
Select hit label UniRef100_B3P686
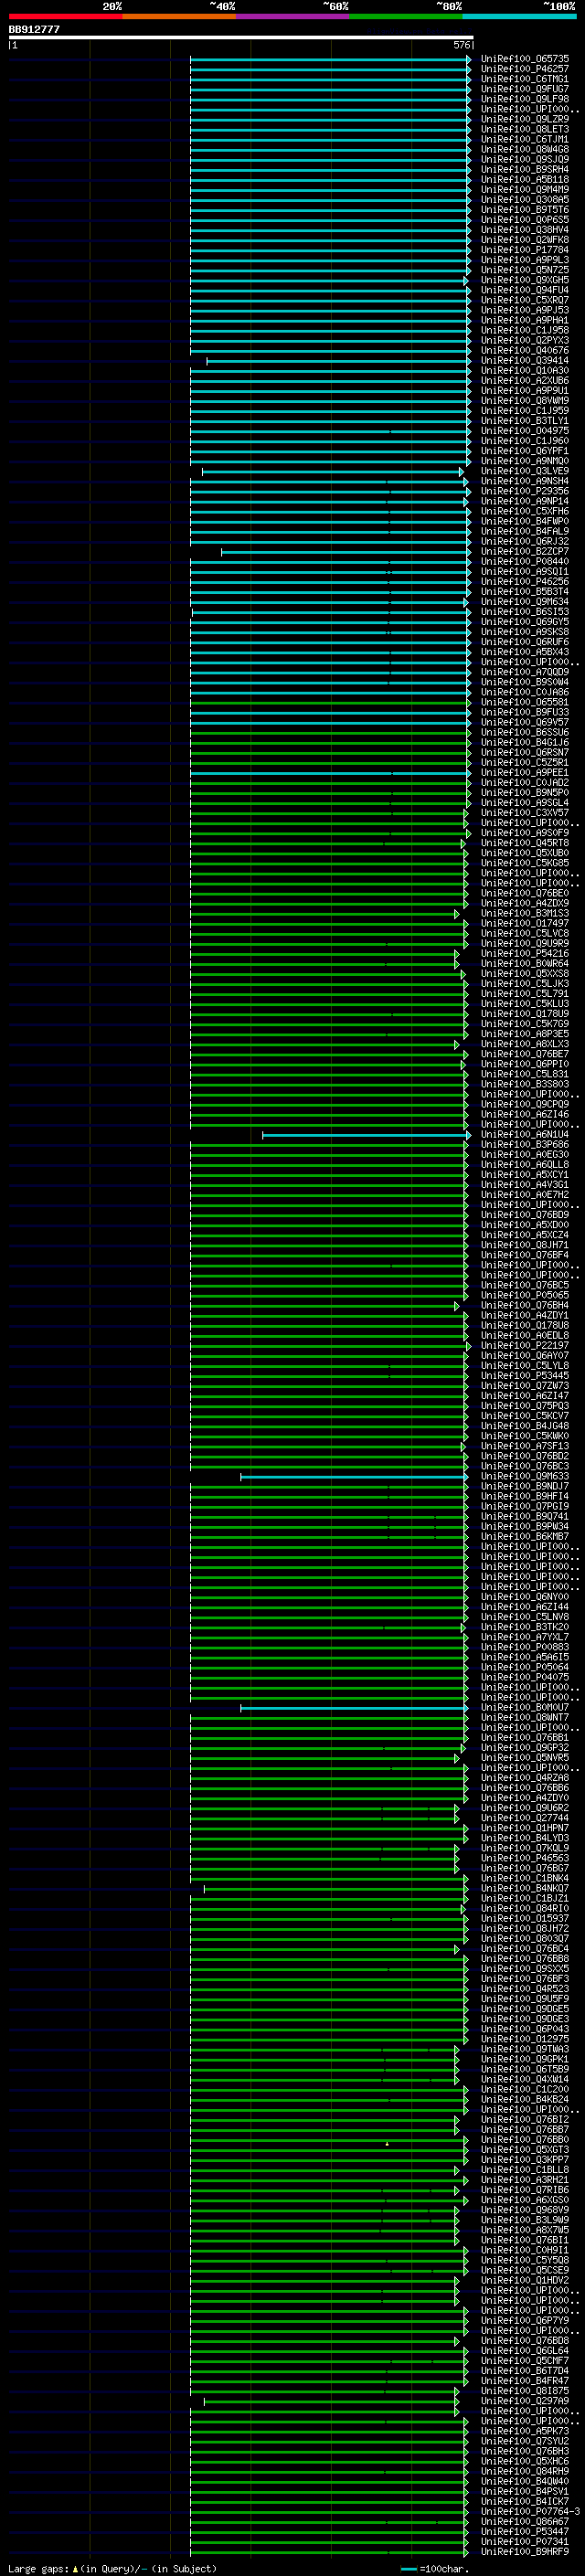525,1145
